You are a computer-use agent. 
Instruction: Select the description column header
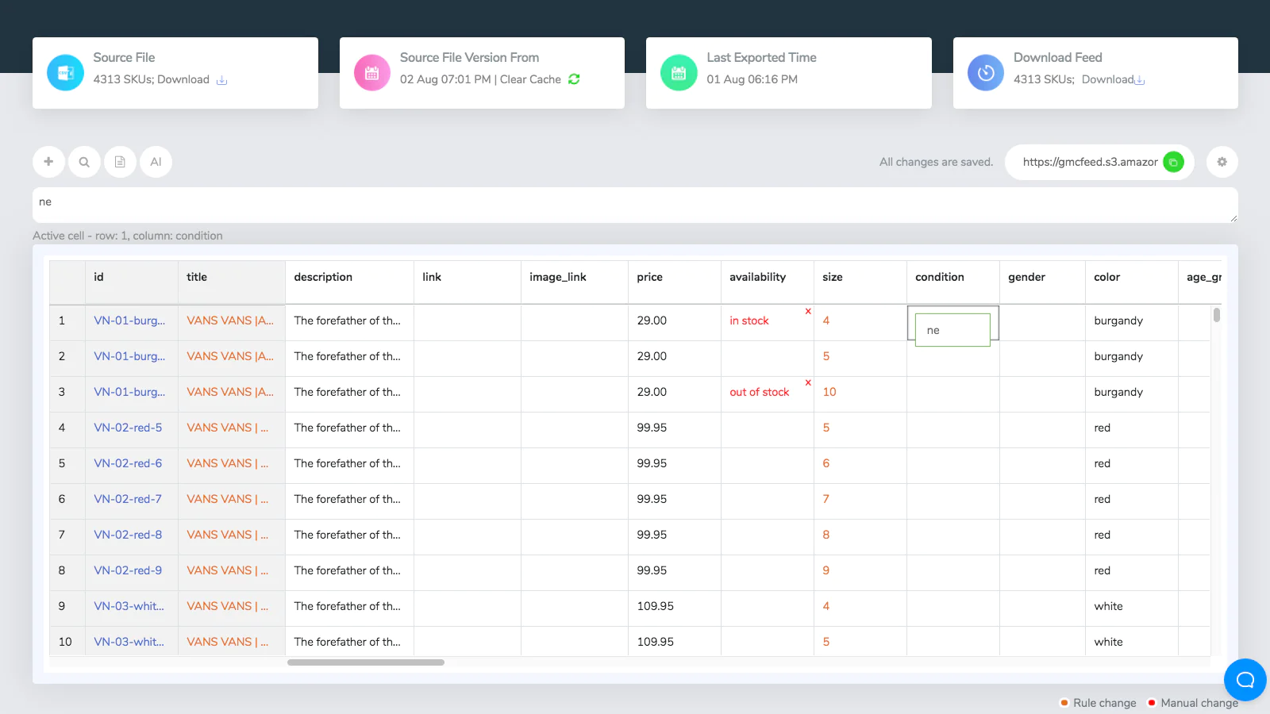[x=349, y=282]
